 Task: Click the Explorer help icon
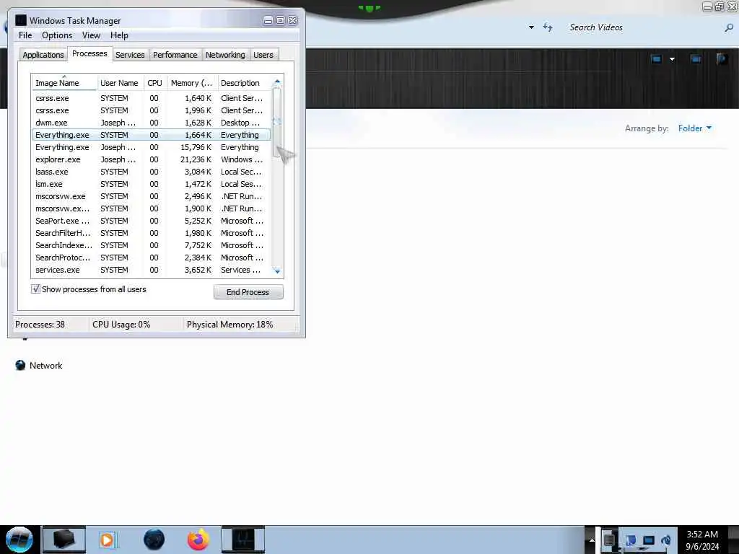tap(722, 59)
